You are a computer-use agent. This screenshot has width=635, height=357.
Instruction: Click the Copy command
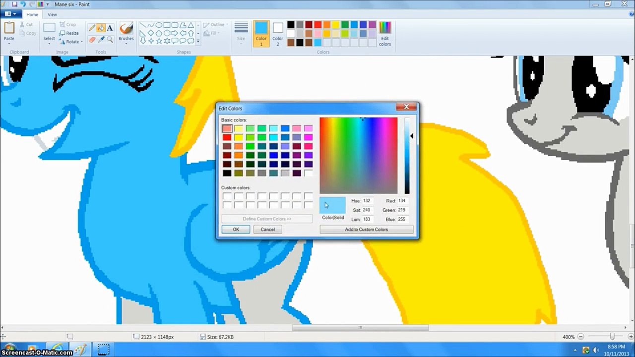(x=28, y=33)
